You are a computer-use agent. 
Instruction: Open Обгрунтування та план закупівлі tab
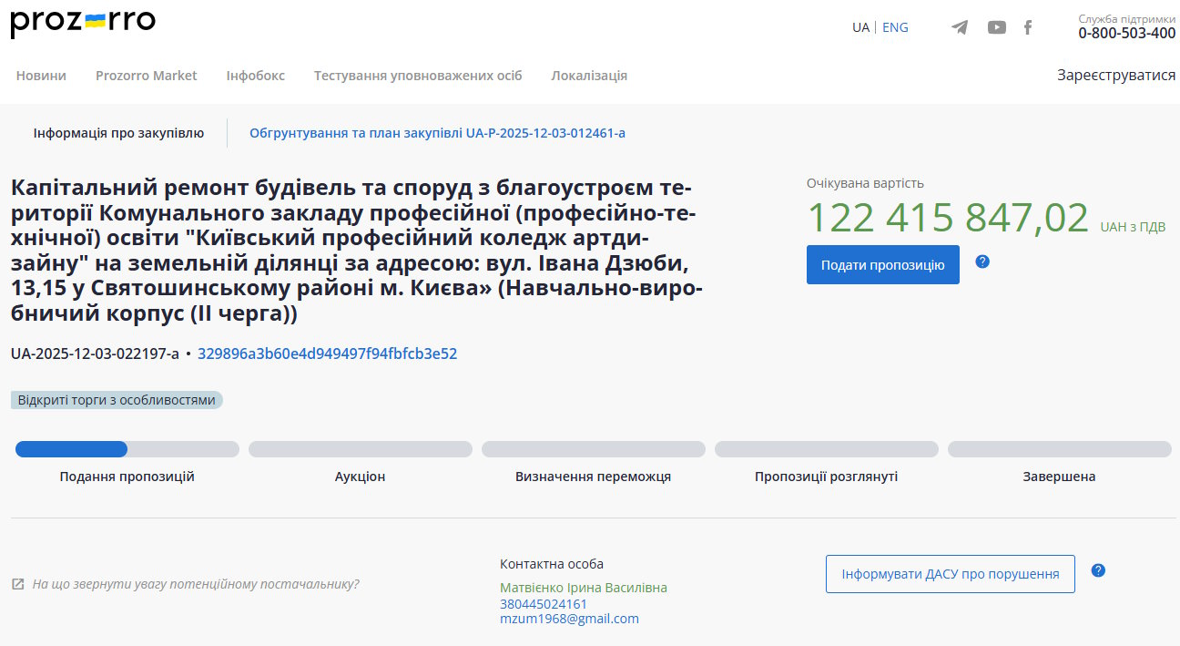coord(437,133)
